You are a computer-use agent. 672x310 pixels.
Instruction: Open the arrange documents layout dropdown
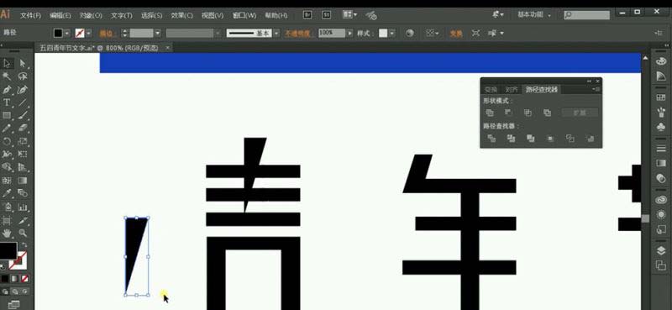(349, 14)
